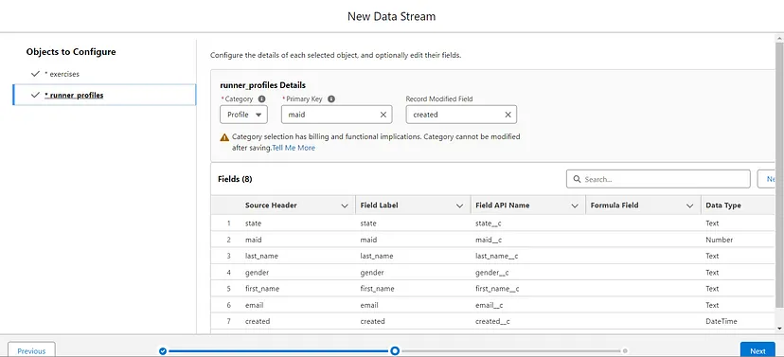The height and width of the screenshot is (357, 784).
Task: Click the Primary Key input field
Action: [337, 115]
